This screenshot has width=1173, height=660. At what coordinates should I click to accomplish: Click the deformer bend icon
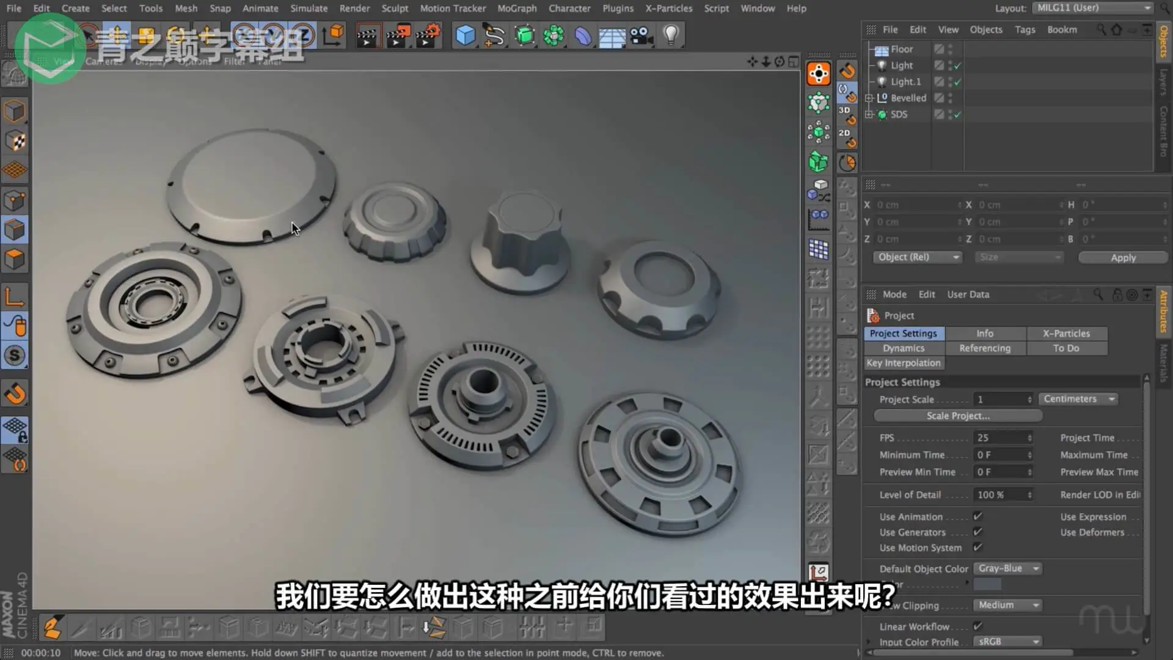pos(582,35)
